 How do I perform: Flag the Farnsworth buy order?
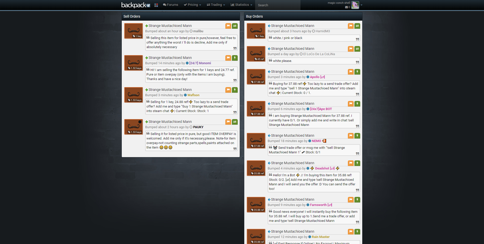(351, 200)
